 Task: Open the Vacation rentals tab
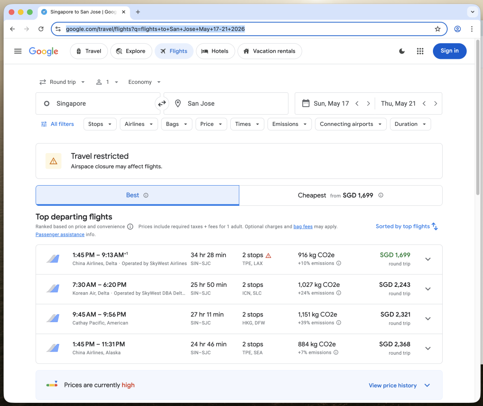tap(270, 51)
